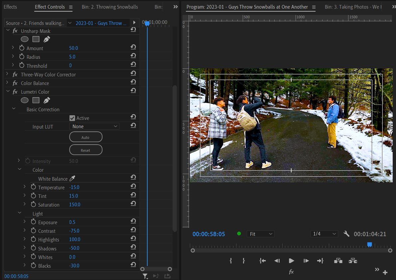Viewport: 396px width, 280px height.
Task: Create ellipse mask under Lumetri Color
Action: [25, 100]
